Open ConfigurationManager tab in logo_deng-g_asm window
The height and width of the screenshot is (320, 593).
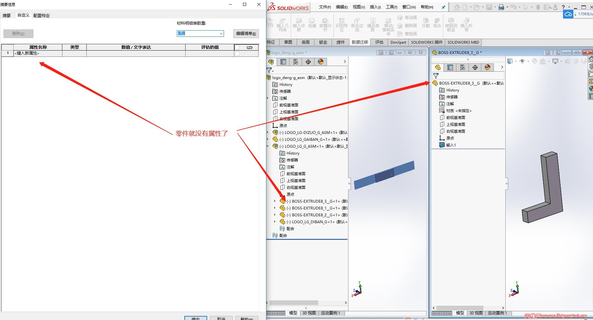pyautogui.click(x=296, y=62)
